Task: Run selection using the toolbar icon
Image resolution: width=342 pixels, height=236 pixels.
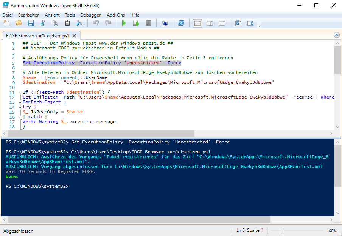Action: [136, 23]
